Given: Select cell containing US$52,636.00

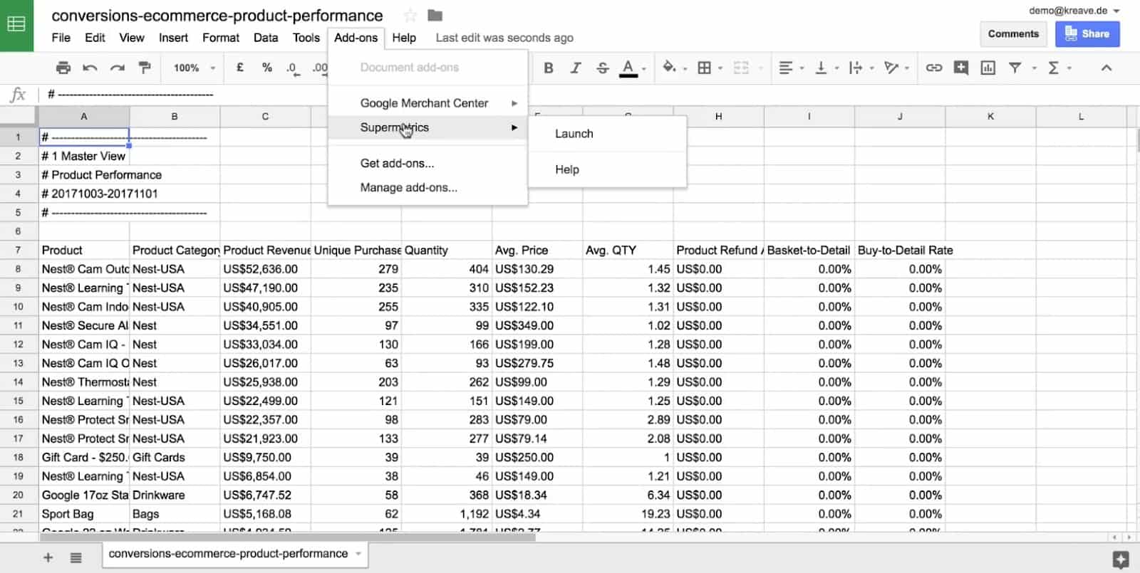Looking at the screenshot, I should 265,269.
